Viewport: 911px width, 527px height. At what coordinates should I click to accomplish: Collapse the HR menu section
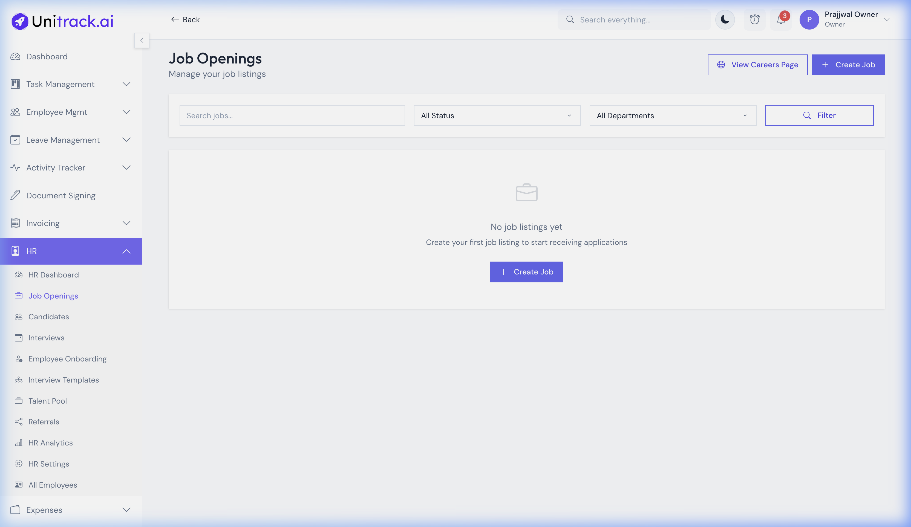126,251
